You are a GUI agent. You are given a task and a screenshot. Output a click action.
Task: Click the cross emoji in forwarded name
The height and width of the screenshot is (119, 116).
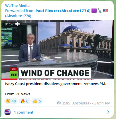[94, 11]
